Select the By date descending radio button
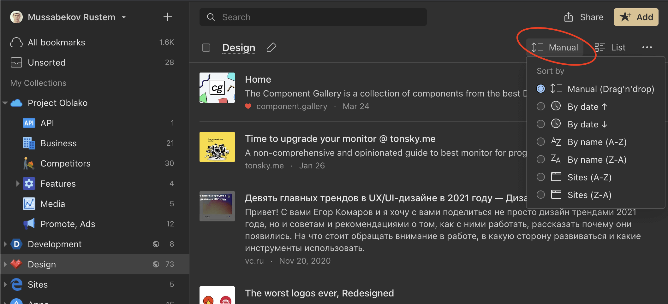 (x=541, y=124)
